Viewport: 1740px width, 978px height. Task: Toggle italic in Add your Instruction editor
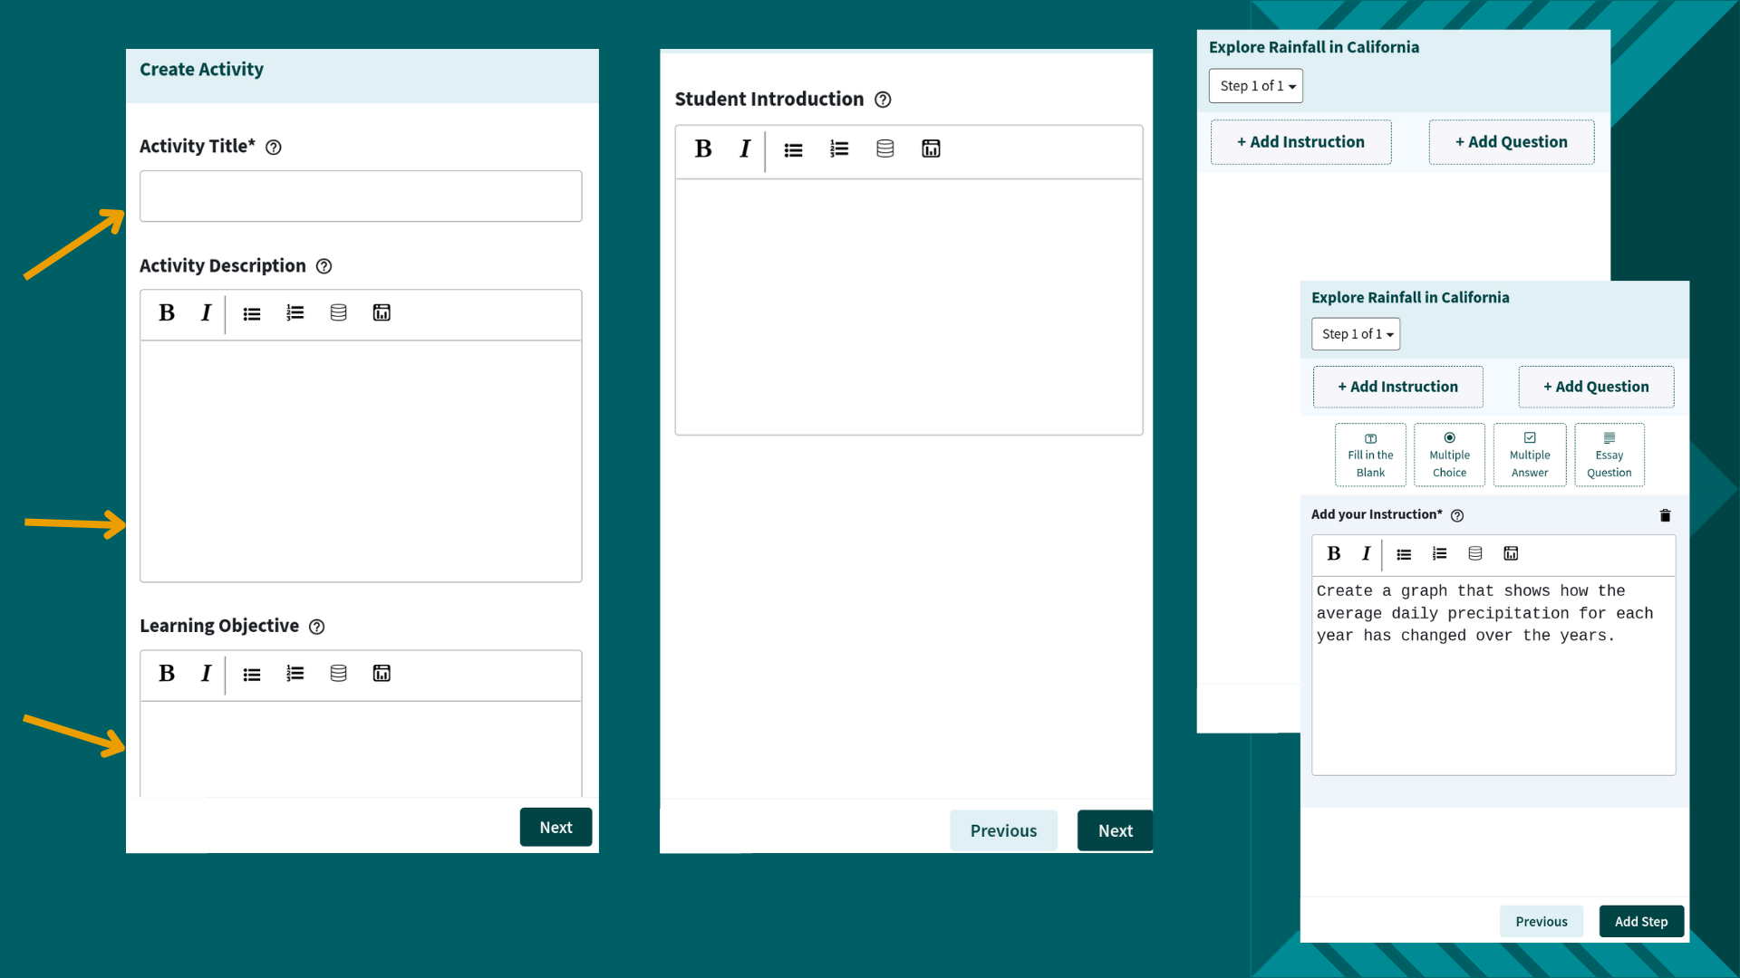[x=1366, y=554]
